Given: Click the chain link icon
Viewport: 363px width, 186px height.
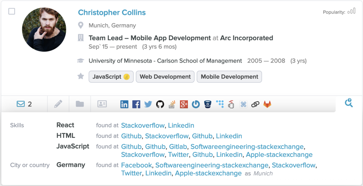Looking at the screenshot, I should click(x=255, y=104).
